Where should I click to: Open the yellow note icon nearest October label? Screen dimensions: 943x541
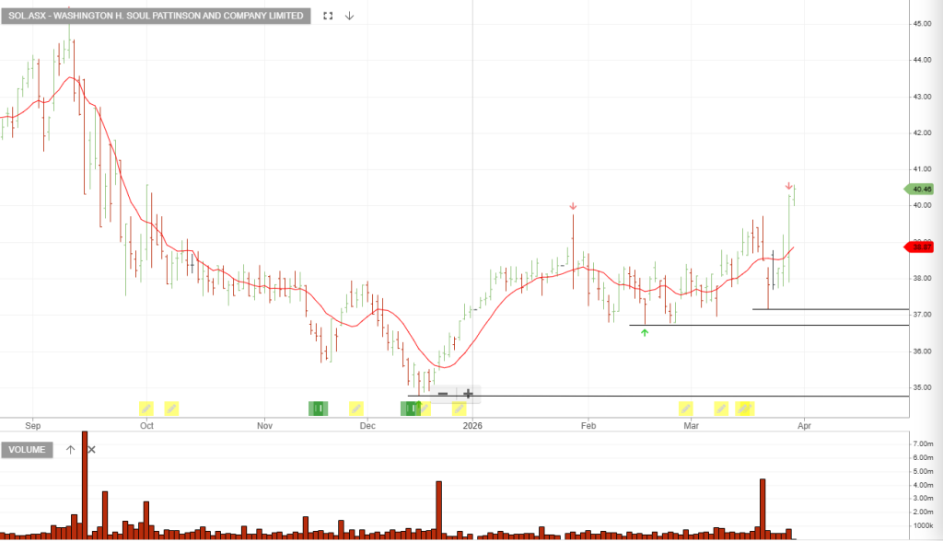tap(146, 408)
